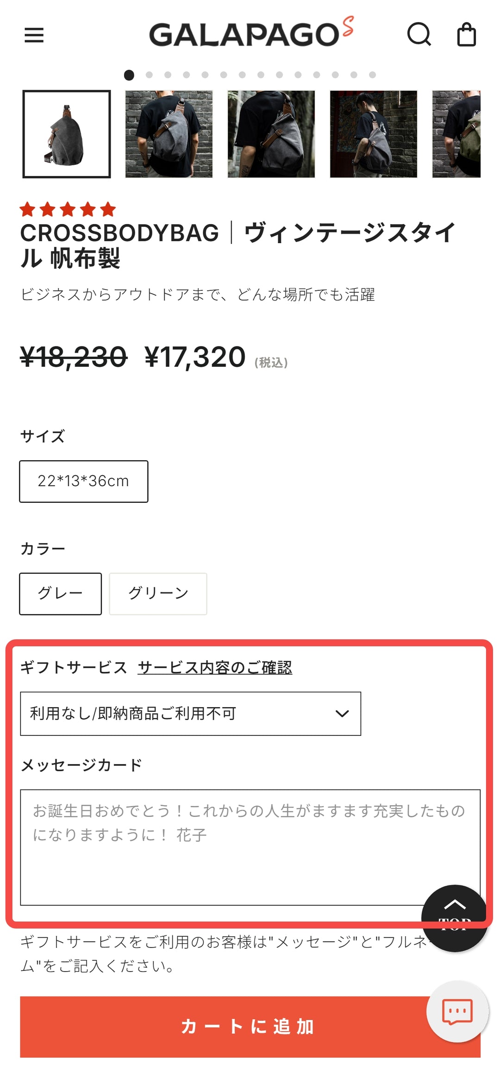The image size is (500, 1084).
Task: Open the shopping bag cart icon
Action: point(466,34)
